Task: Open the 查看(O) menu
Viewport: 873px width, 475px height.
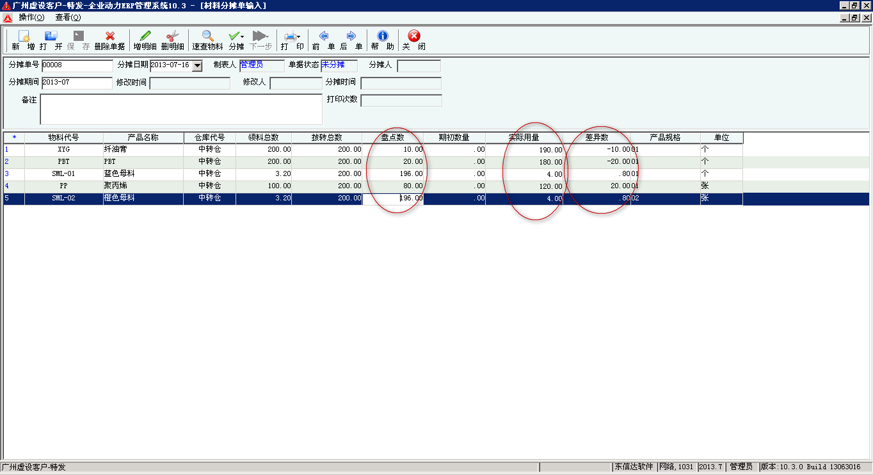Action: tap(68, 17)
